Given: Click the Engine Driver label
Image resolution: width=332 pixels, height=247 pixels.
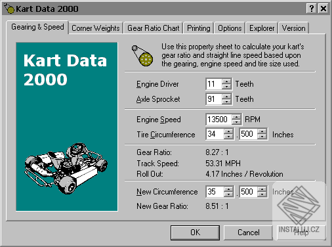Looking at the screenshot, I should 157,84.
